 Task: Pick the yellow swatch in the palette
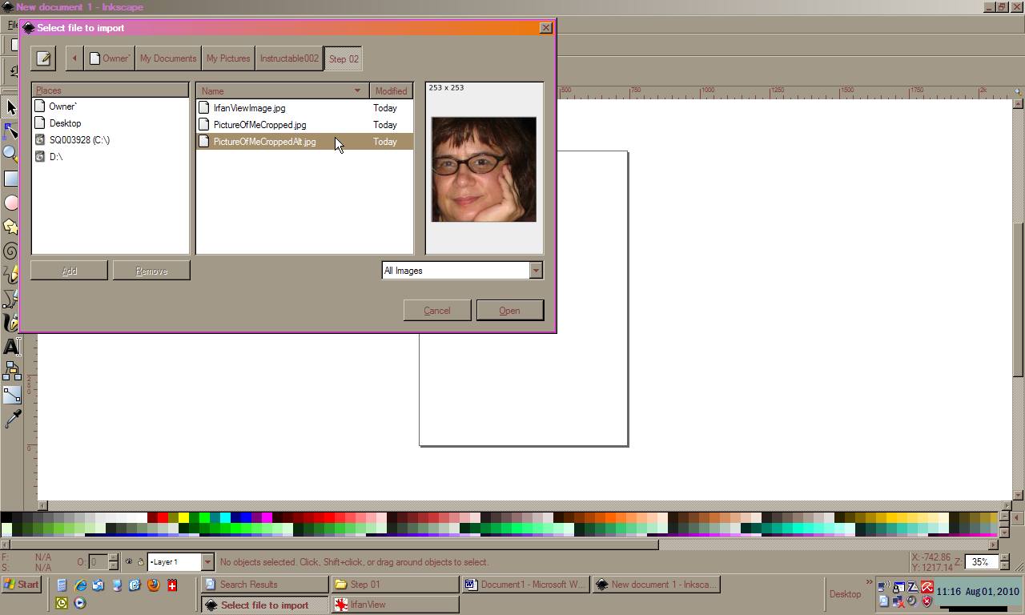(183, 518)
